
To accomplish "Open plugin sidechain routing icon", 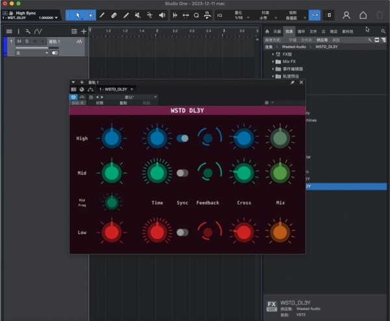I will point(90,89).
